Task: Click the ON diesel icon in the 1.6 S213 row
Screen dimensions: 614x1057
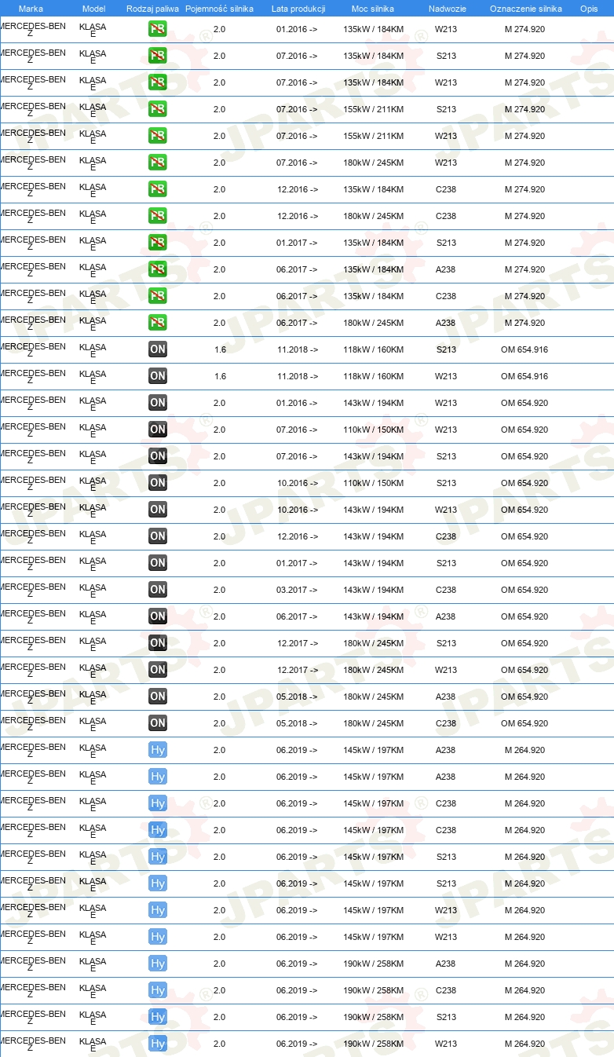Action: [x=158, y=349]
